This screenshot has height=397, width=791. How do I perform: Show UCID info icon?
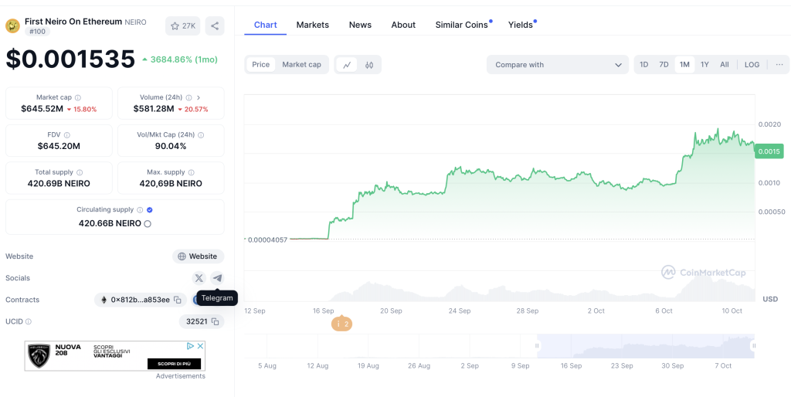(29, 321)
